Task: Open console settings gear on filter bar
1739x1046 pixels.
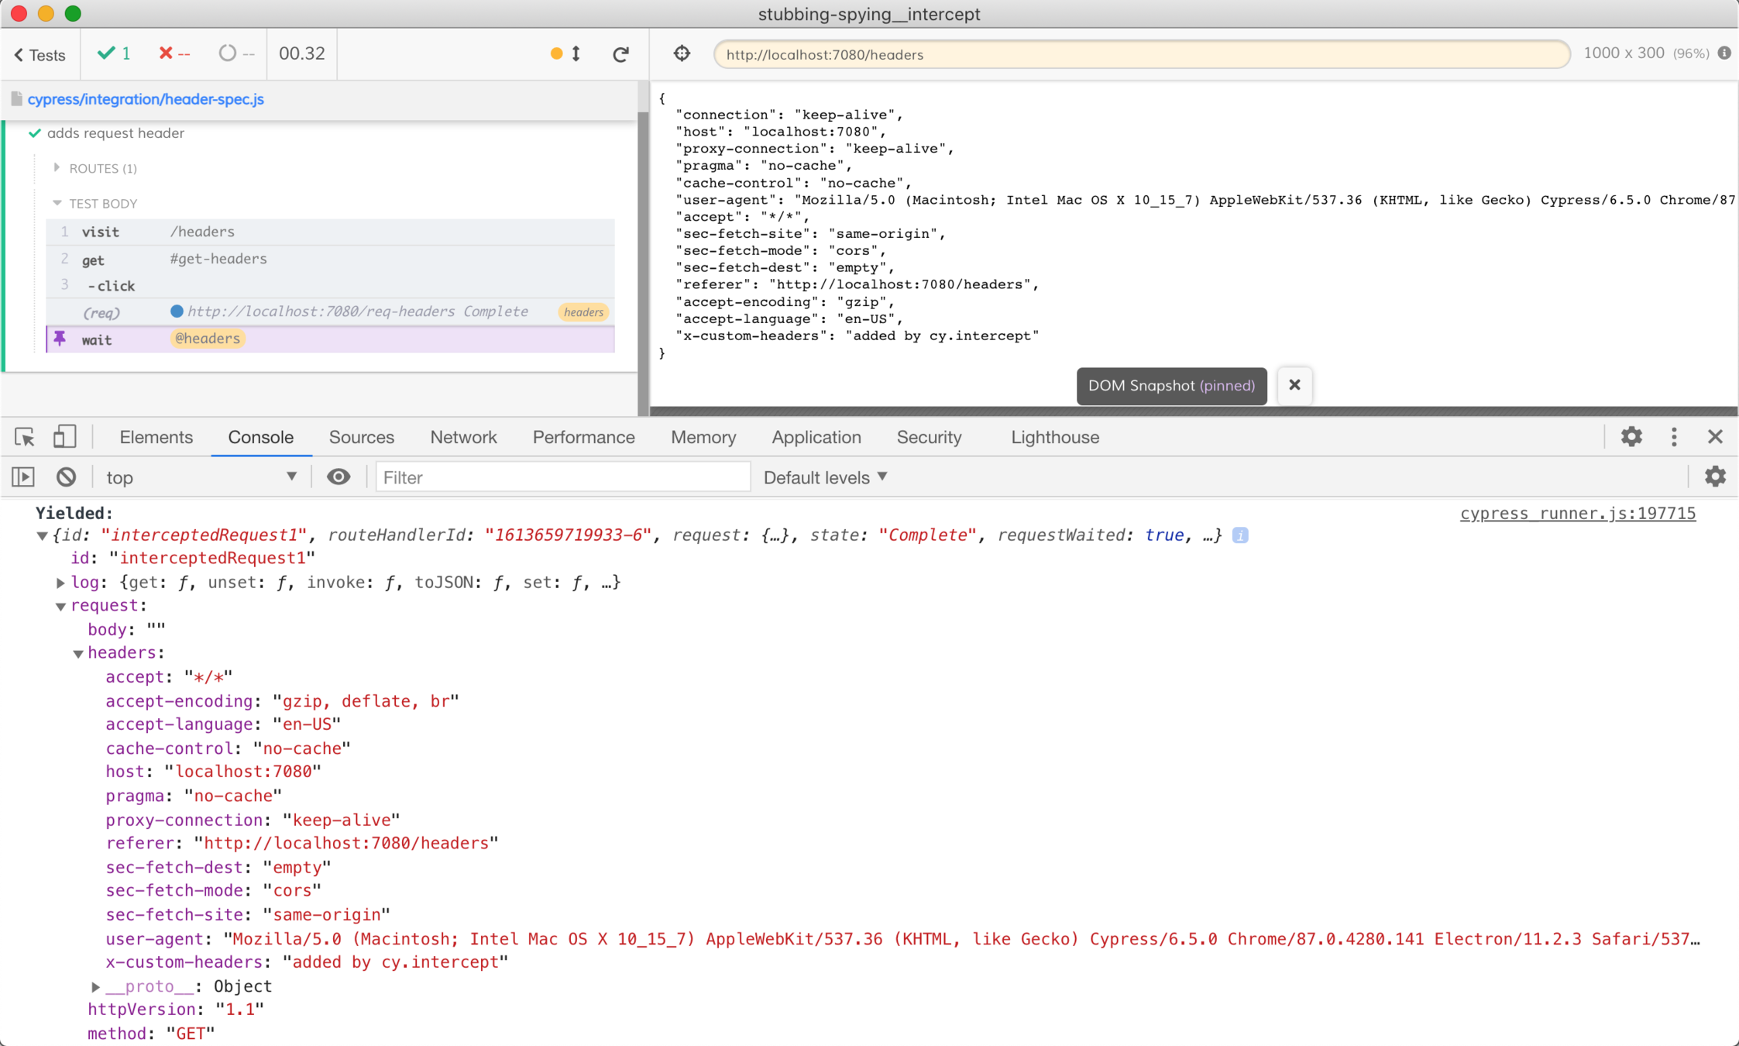Action: tap(1715, 477)
